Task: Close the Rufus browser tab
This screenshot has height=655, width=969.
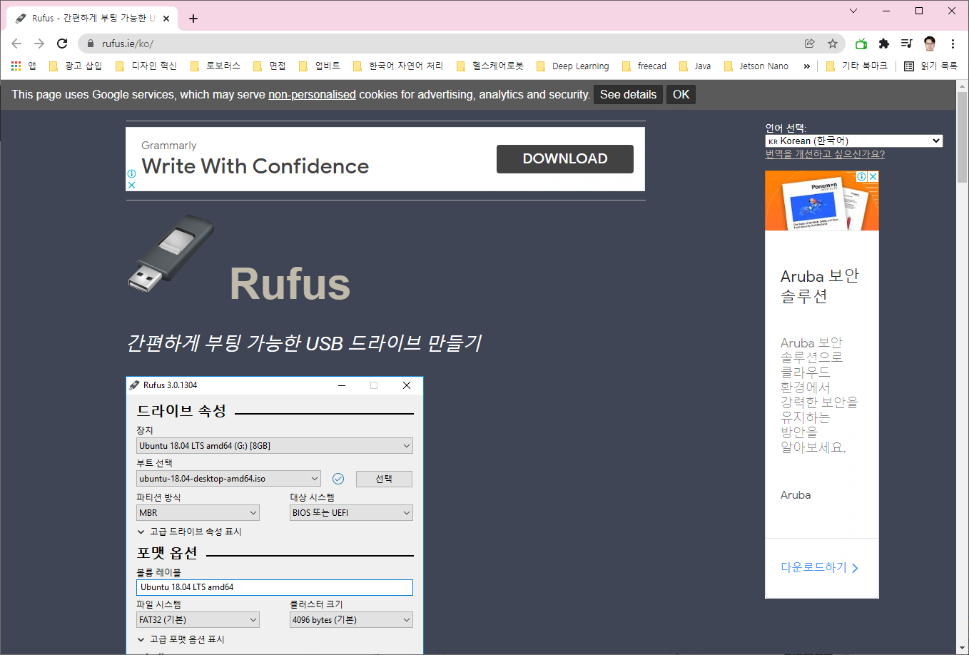Action: pyautogui.click(x=167, y=19)
